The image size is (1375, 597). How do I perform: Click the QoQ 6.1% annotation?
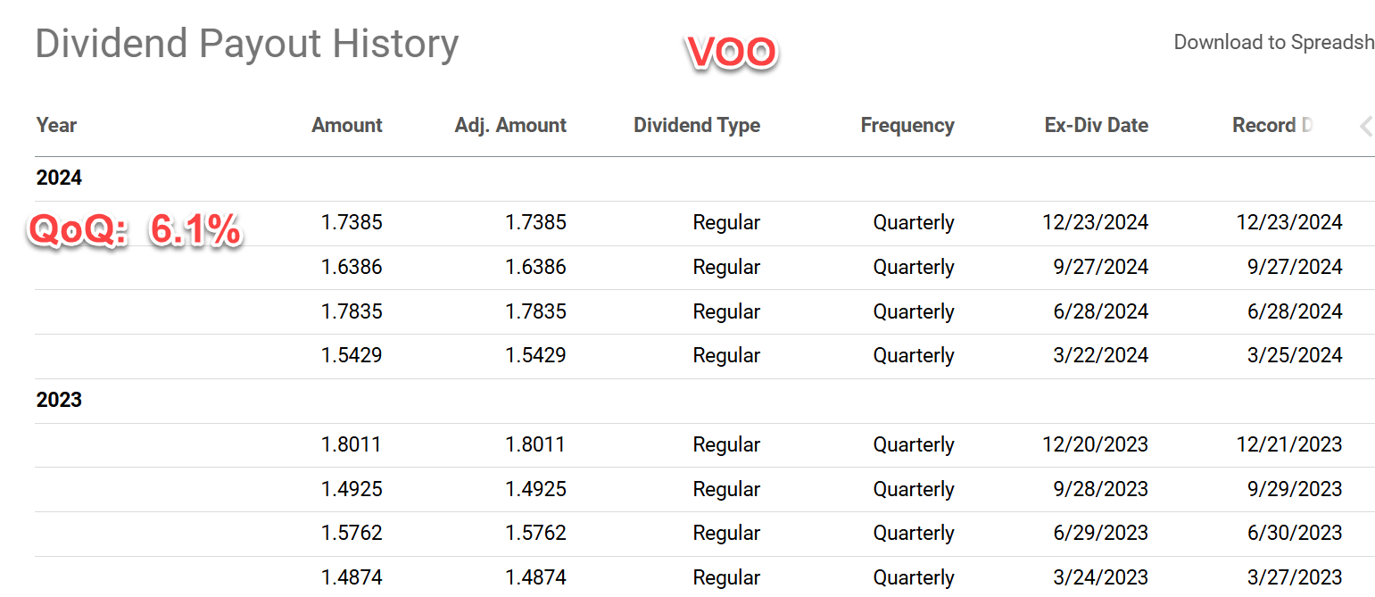click(x=134, y=229)
